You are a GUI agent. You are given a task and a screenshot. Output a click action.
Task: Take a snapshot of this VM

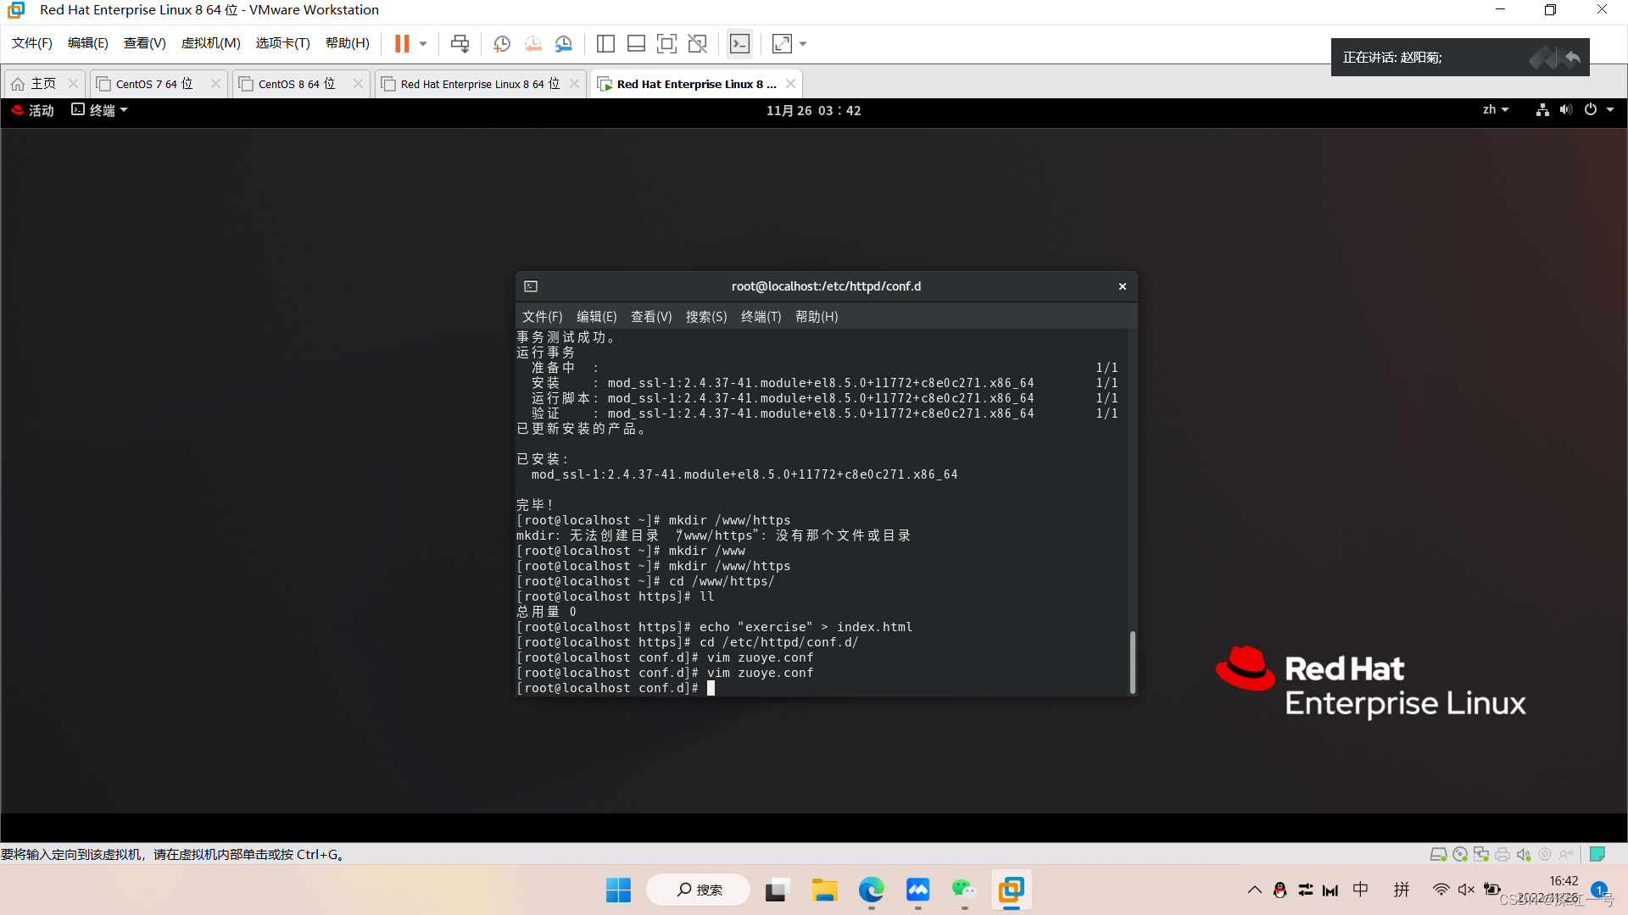pyautogui.click(x=502, y=43)
